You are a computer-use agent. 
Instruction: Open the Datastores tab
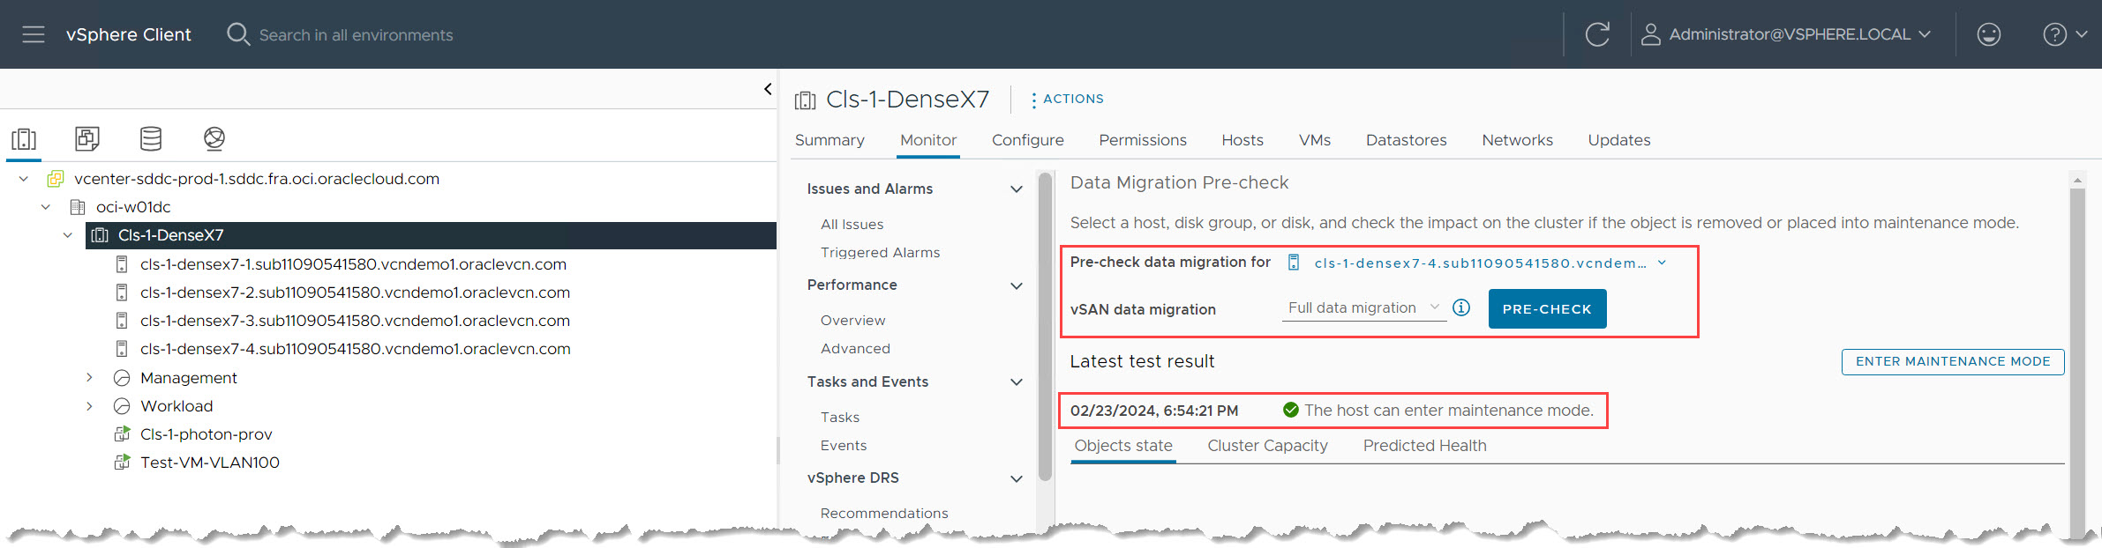(x=1407, y=140)
